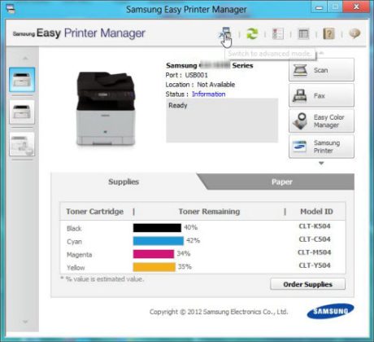Click the title bar application icon
This screenshot has width=374, height=342.
coord(11,9)
